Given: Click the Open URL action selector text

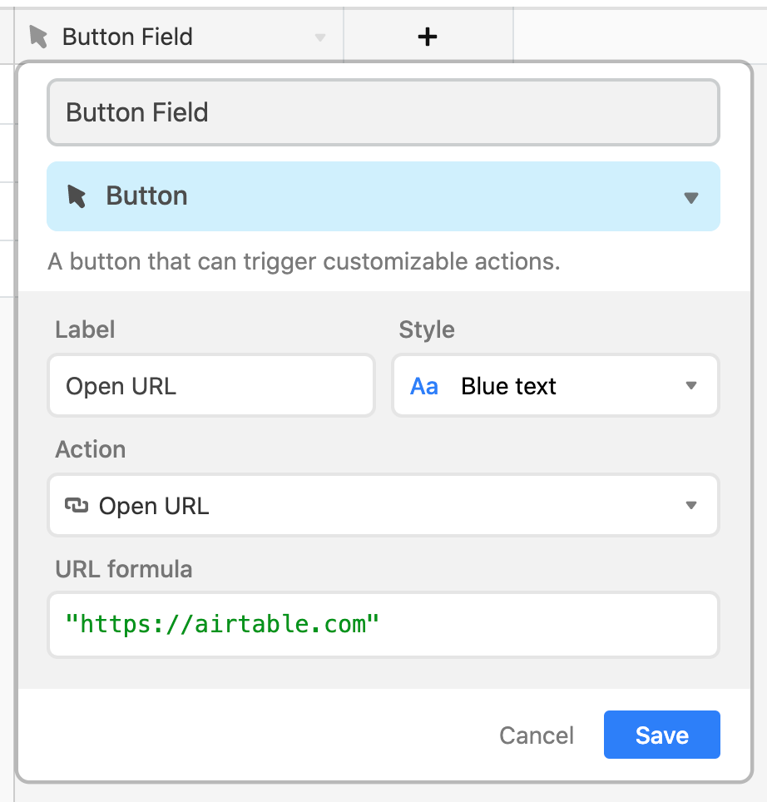Looking at the screenshot, I should 154,506.
